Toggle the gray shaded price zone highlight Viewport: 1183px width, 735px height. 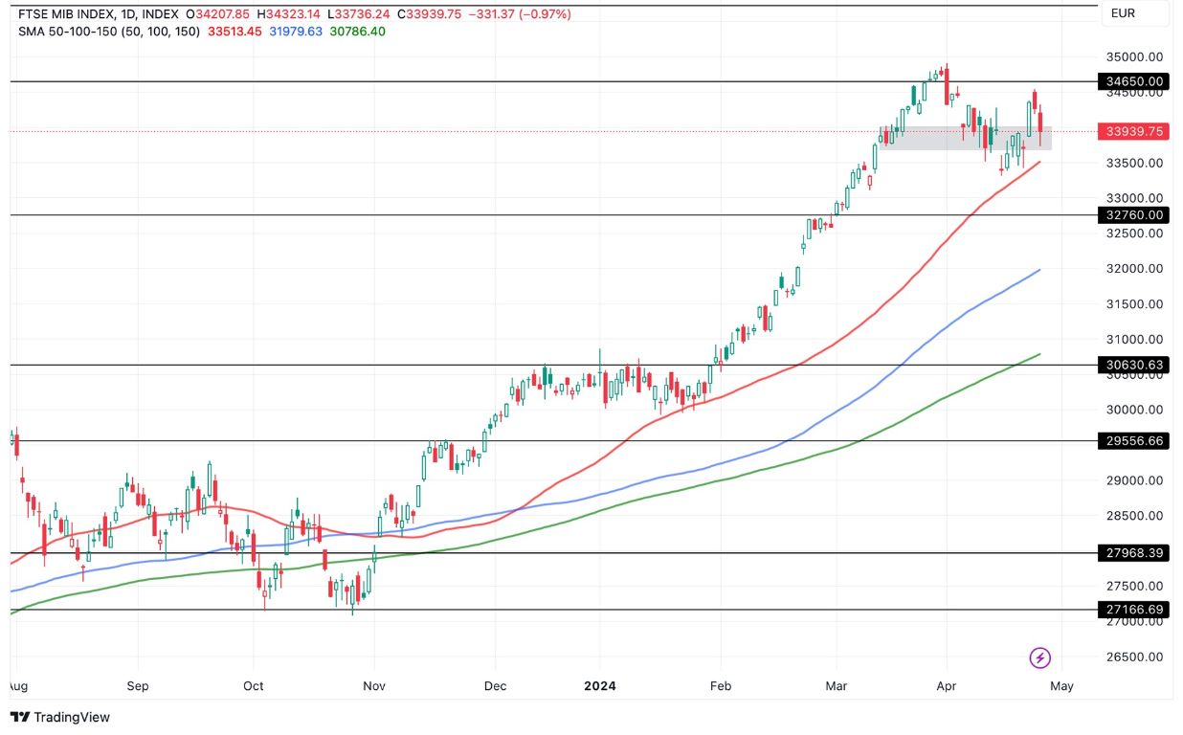tap(967, 141)
